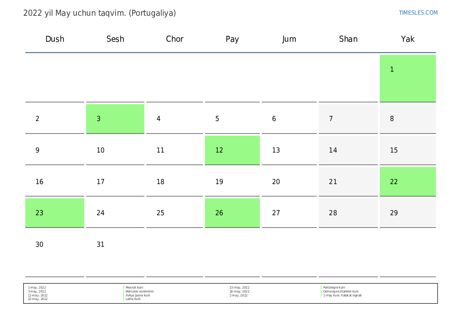This screenshot has height=326, width=461.
Task: Select Sunday date 15
Action: pyautogui.click(x=407, y=150)
